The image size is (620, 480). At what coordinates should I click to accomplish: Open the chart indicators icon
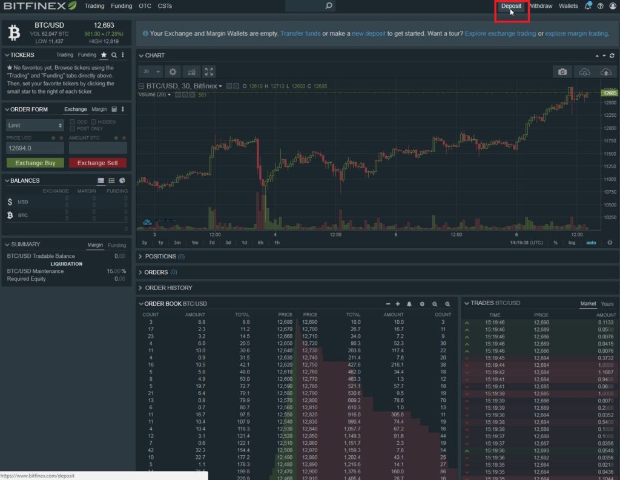coord(192,71)
